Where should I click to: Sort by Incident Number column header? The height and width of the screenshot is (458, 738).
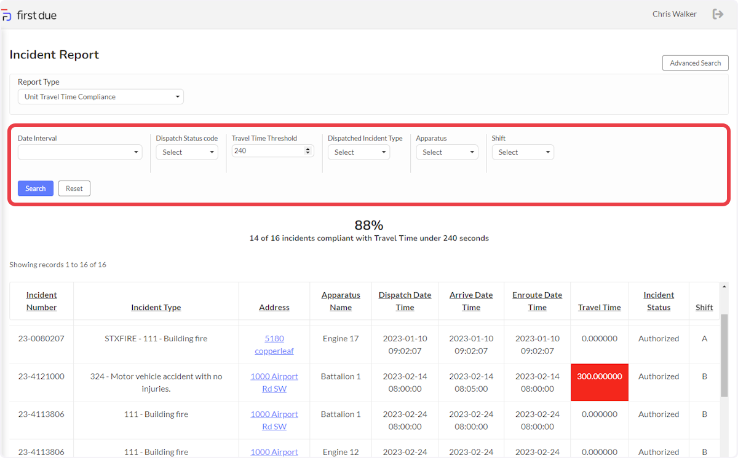pyautogui.click(x=41, y=301)
